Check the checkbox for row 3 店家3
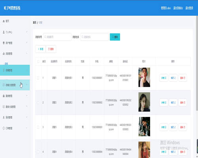 click(x=38, y=127)
